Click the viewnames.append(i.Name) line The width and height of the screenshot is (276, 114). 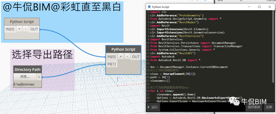176,94
